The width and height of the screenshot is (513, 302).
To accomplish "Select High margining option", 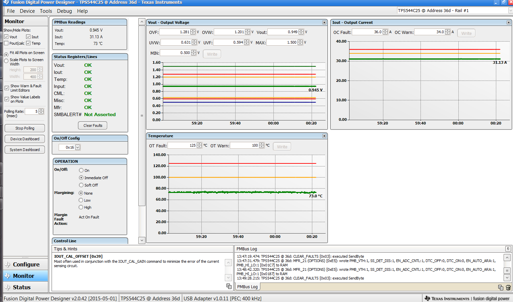I will tap(81, 207).
